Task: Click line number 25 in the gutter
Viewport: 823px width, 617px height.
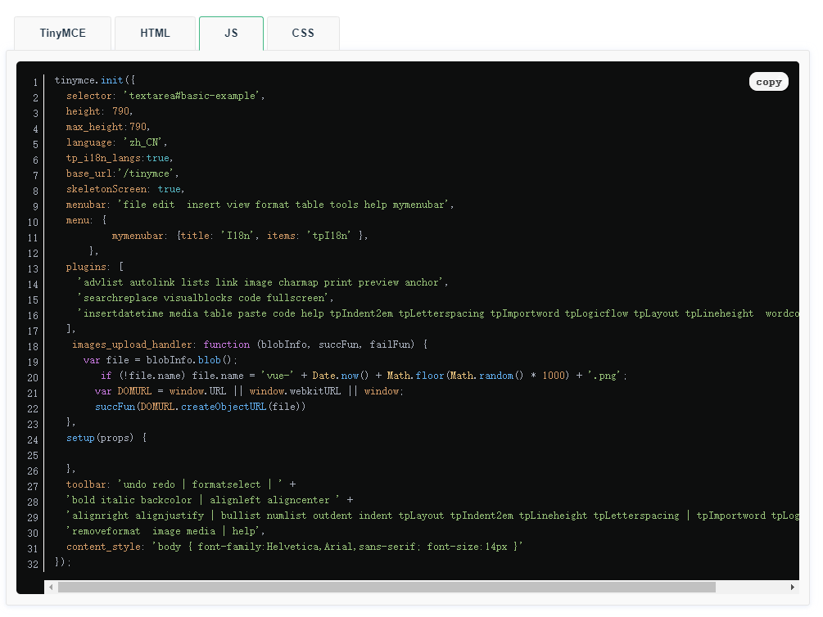Action: (x=33, y=456)
